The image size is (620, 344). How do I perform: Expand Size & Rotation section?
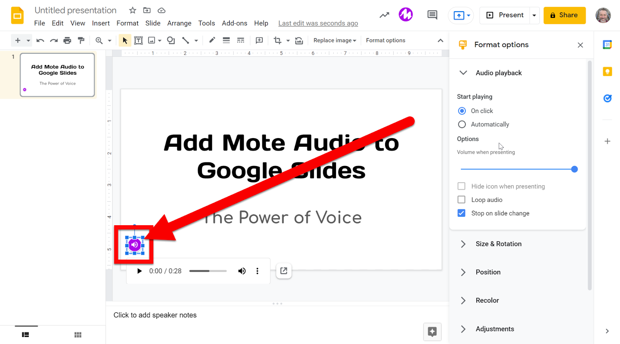(463, 244)
